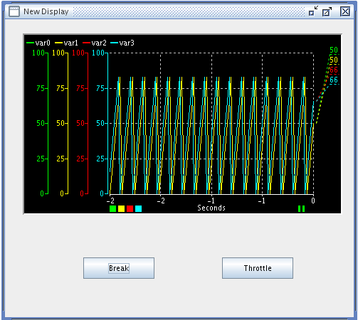This screenshot has height=320, width=358.
Task: Pause the chart with green pause icon
Action: point(301,208)
